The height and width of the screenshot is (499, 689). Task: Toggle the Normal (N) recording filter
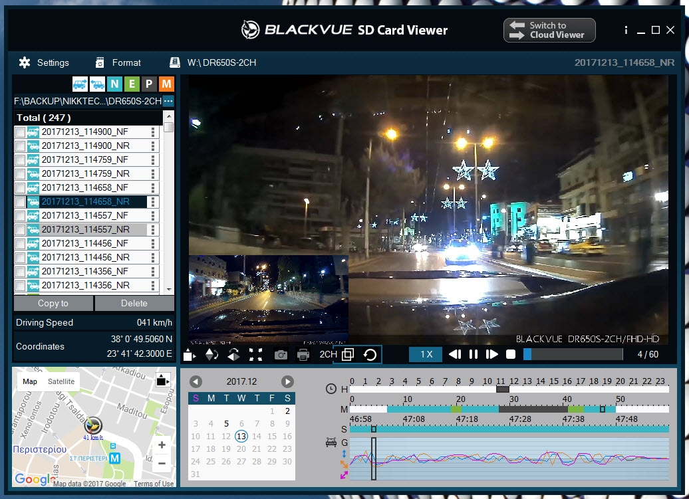click(114, 84)
